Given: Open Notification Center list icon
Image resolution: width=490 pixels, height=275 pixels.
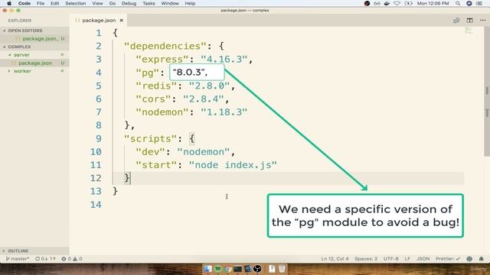Looking at the screenshot, I should (x=479, y=3).
